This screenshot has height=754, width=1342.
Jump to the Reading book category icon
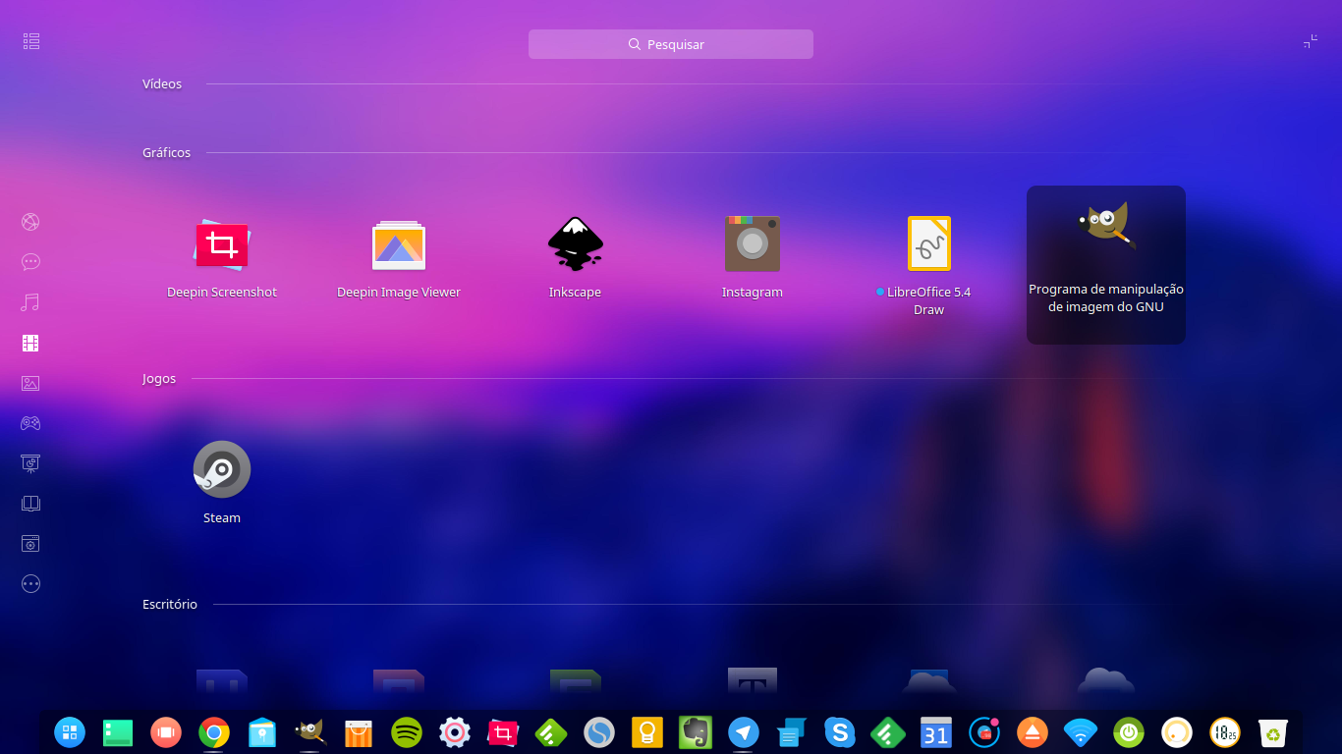pyautogui.click(x=30, y=504)
